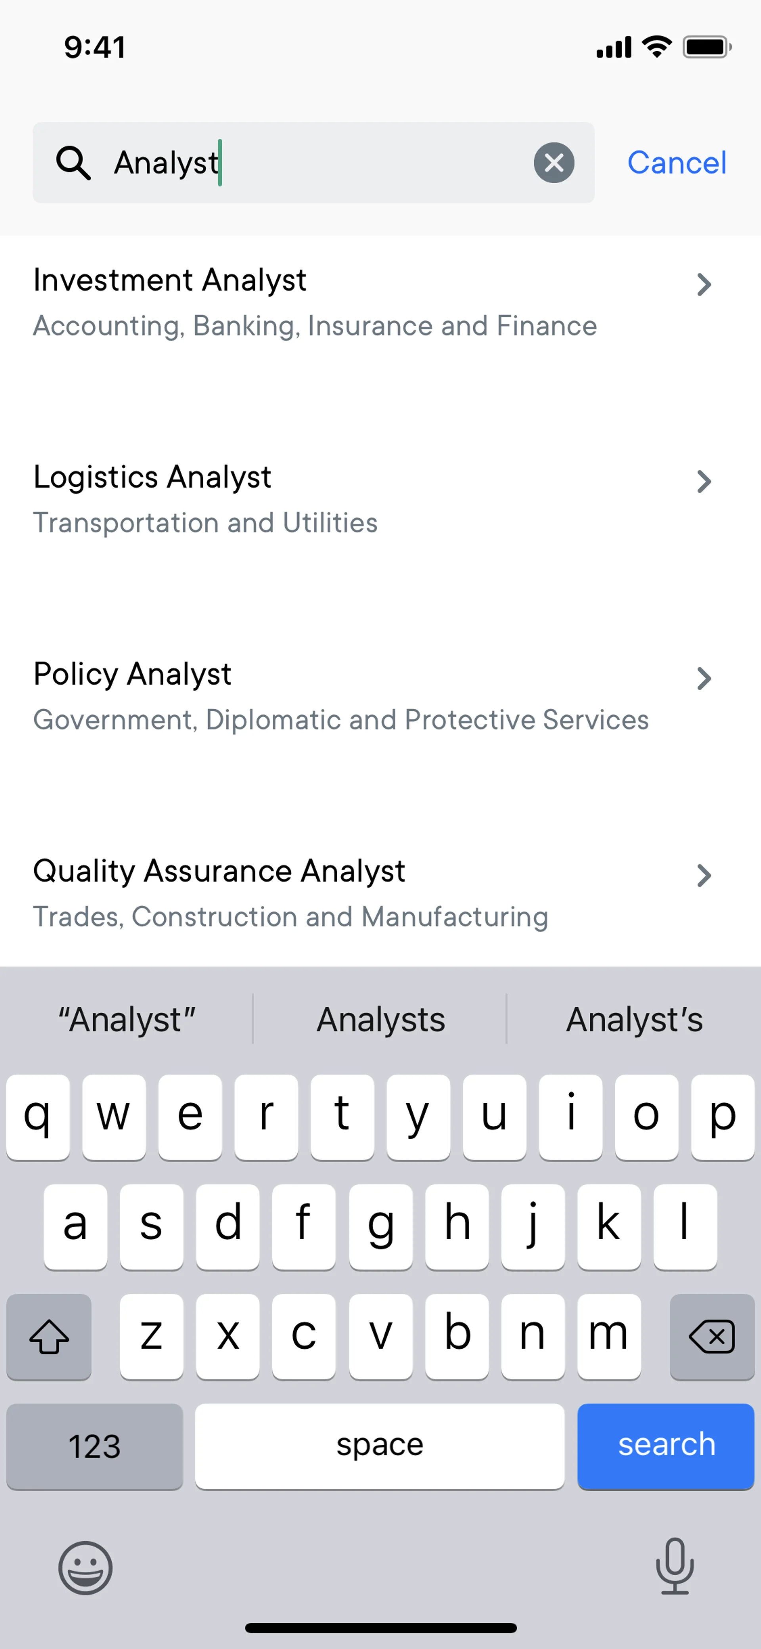The height and width of the screenshot is (1649, 761).
Task: Tap the emoji keyboard icon
Action: 85,1567
